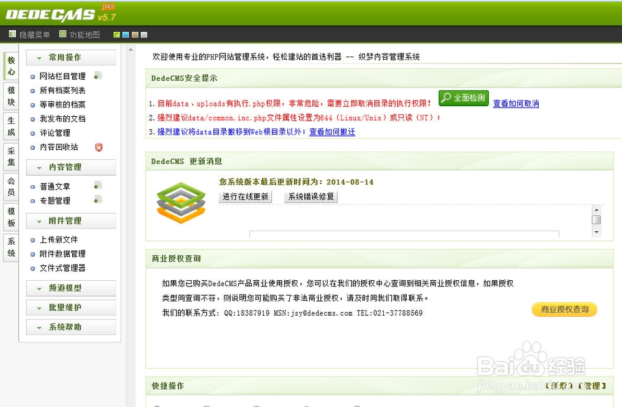This screenshot has height=407, width=622.
Task: Select the tan theme color swatch
Action: click(x=135, y=35)
